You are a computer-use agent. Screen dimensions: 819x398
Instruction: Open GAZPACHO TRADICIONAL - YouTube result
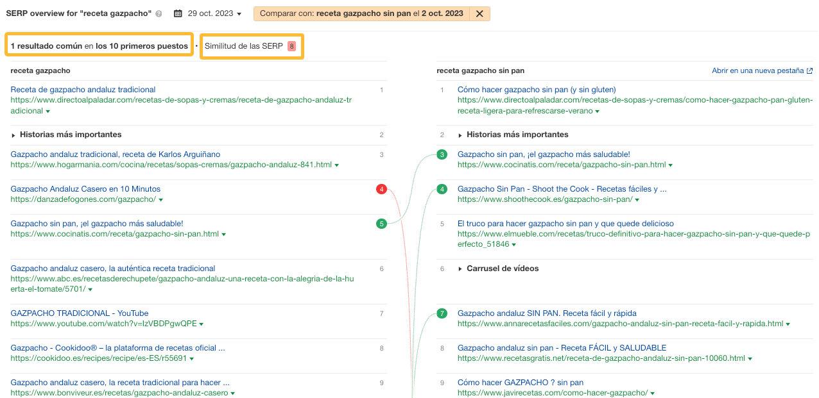(80, 313)
